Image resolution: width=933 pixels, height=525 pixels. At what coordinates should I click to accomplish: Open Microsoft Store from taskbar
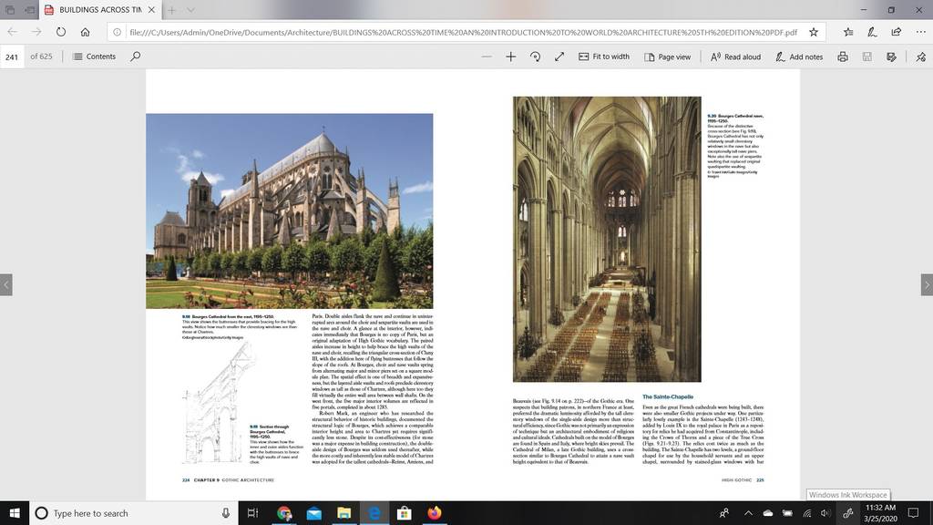[404, 513]
